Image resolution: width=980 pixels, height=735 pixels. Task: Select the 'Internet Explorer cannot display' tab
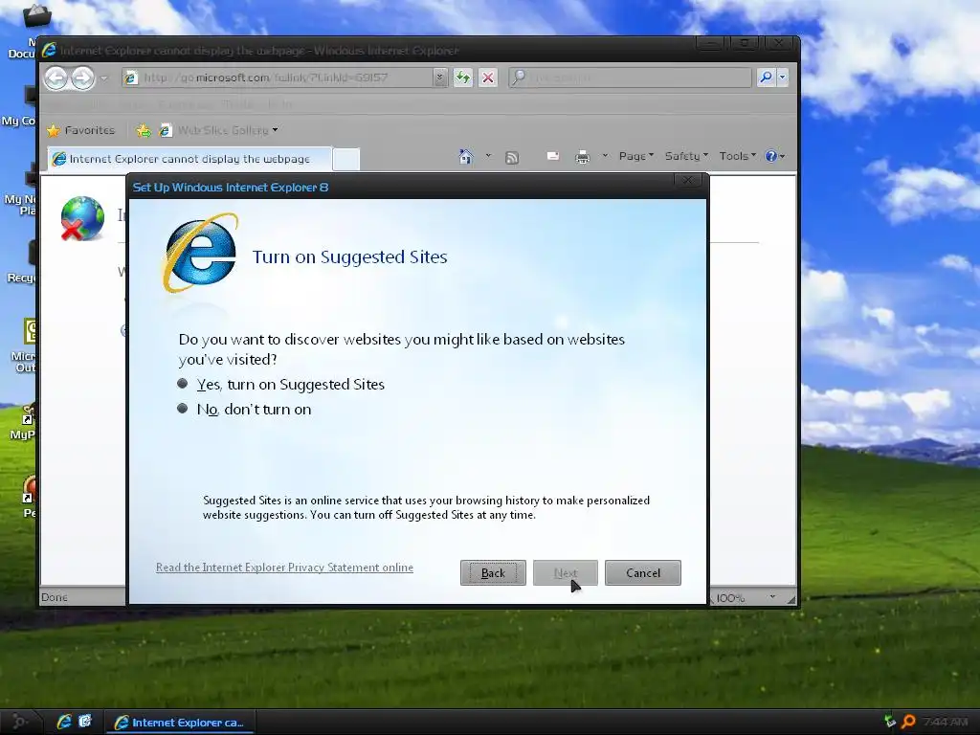[189, 159]
